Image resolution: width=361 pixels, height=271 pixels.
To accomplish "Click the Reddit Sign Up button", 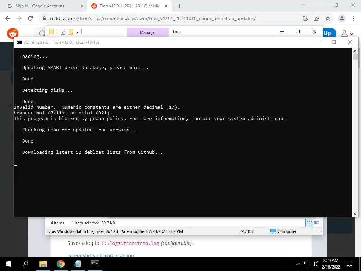I will pyautogui.click(x=329, y=33).
